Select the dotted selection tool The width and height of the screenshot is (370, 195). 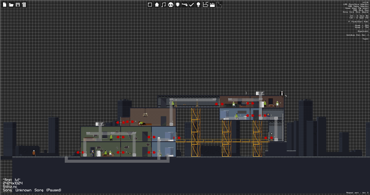pyautogui.click(x=219, y=5)
